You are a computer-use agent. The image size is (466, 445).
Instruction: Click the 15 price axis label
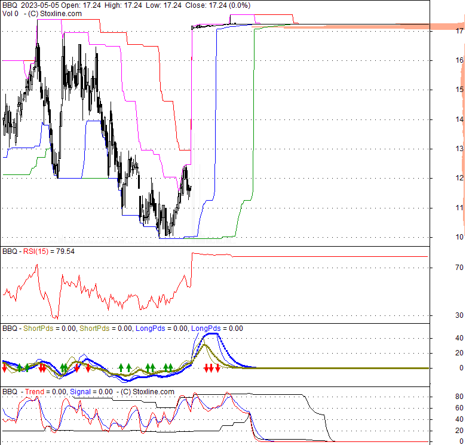[x=459, y=90]
